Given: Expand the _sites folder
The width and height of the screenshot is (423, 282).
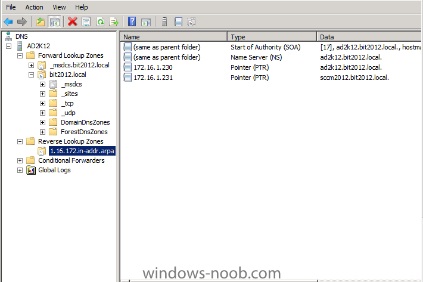Looking at the screenshot, I should click(43, 94).
